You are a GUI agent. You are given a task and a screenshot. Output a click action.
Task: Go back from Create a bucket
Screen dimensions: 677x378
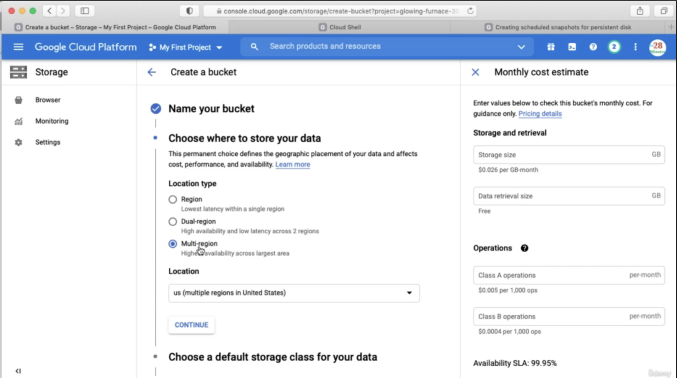click(152, 72)
